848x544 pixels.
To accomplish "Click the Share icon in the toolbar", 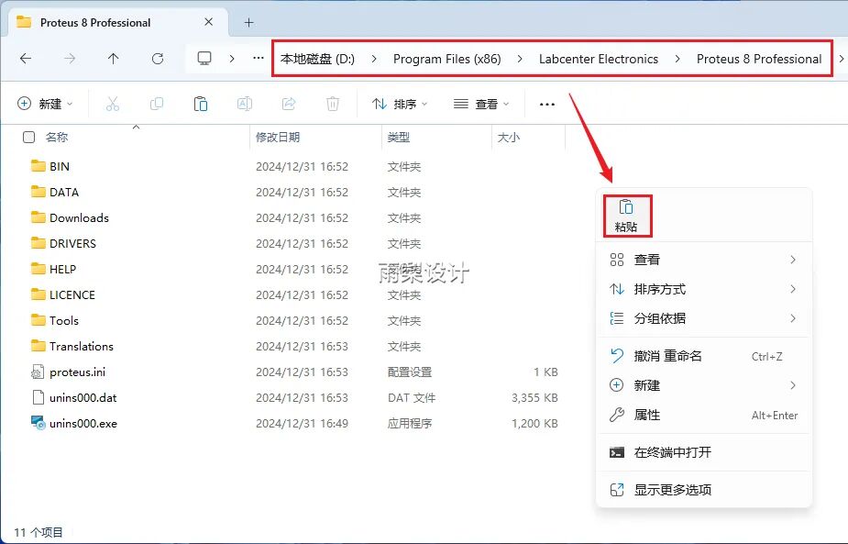I will (x=288, y=103).
